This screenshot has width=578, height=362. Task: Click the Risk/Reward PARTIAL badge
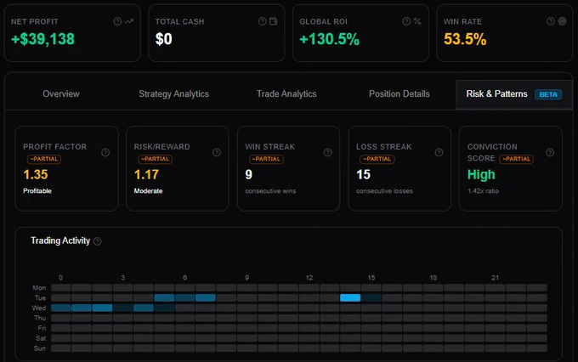[156, 159]
